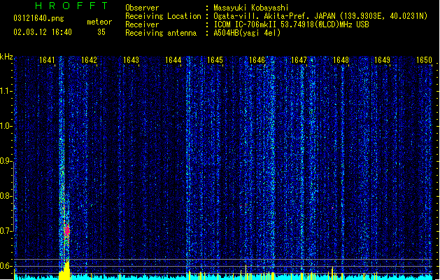Click the 1.1 kHz frequency label
Image resolution: width=440 pixels, height=280 pixels.
(6, 91)
